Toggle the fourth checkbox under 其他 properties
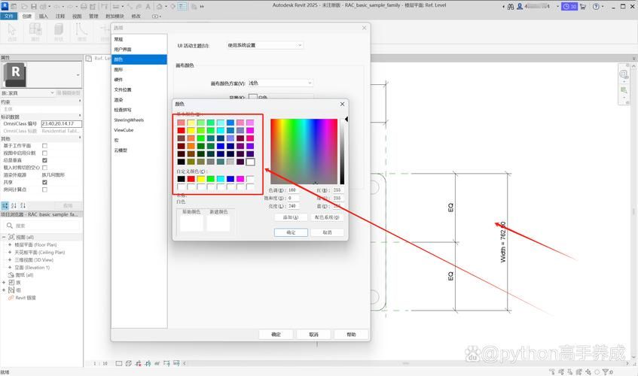This screenshot has height=376, width=638. 44,168
